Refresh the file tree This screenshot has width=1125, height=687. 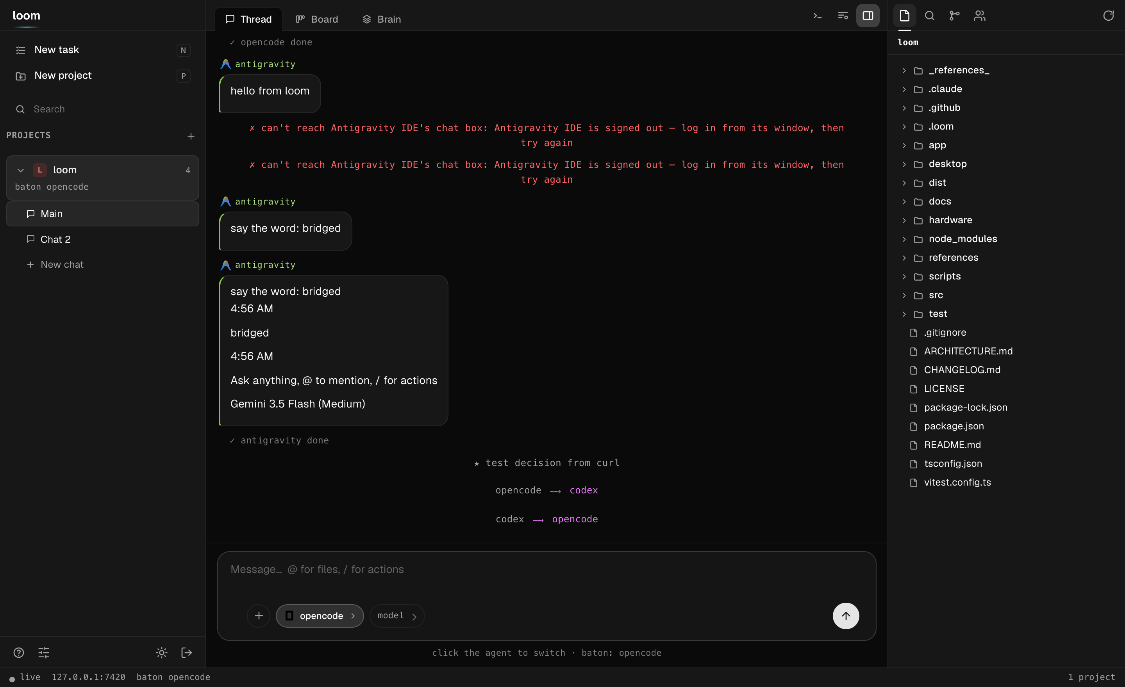(x=1109, y=16)
